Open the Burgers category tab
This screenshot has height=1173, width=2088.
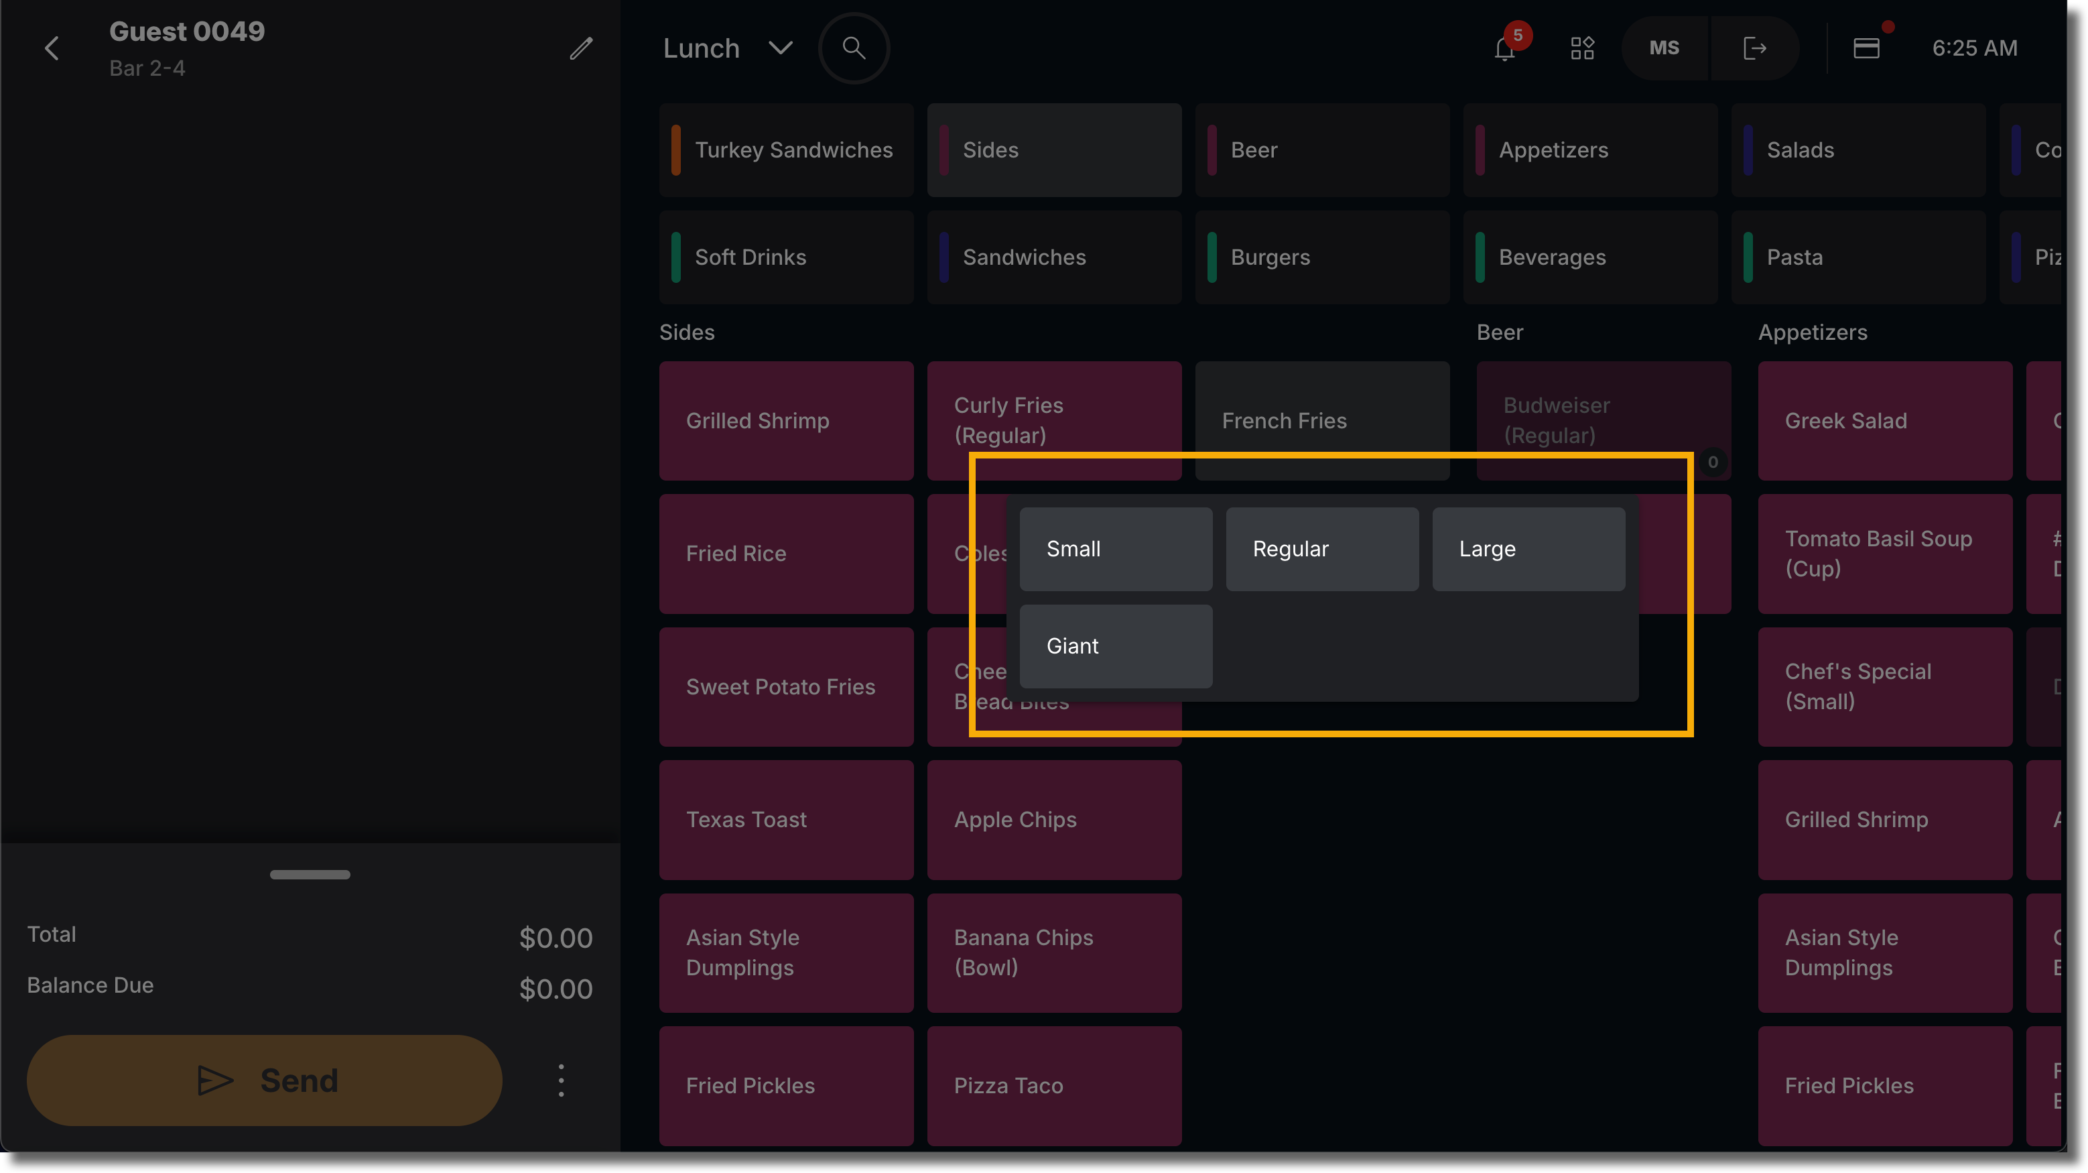click(x=1322, y=257)
